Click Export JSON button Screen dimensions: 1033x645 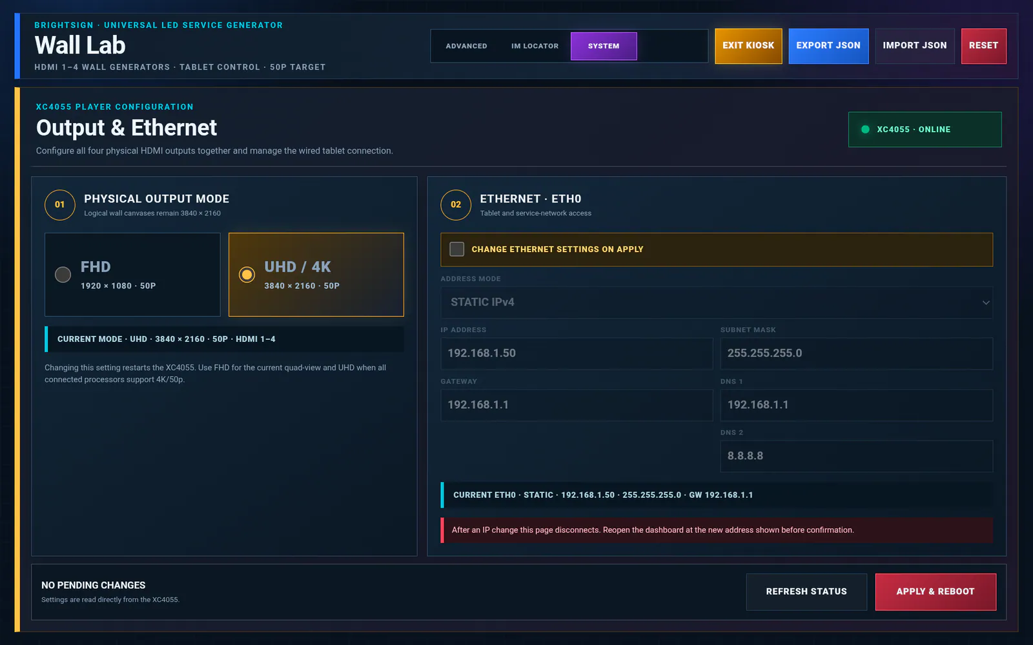click(x=828, y=46)
